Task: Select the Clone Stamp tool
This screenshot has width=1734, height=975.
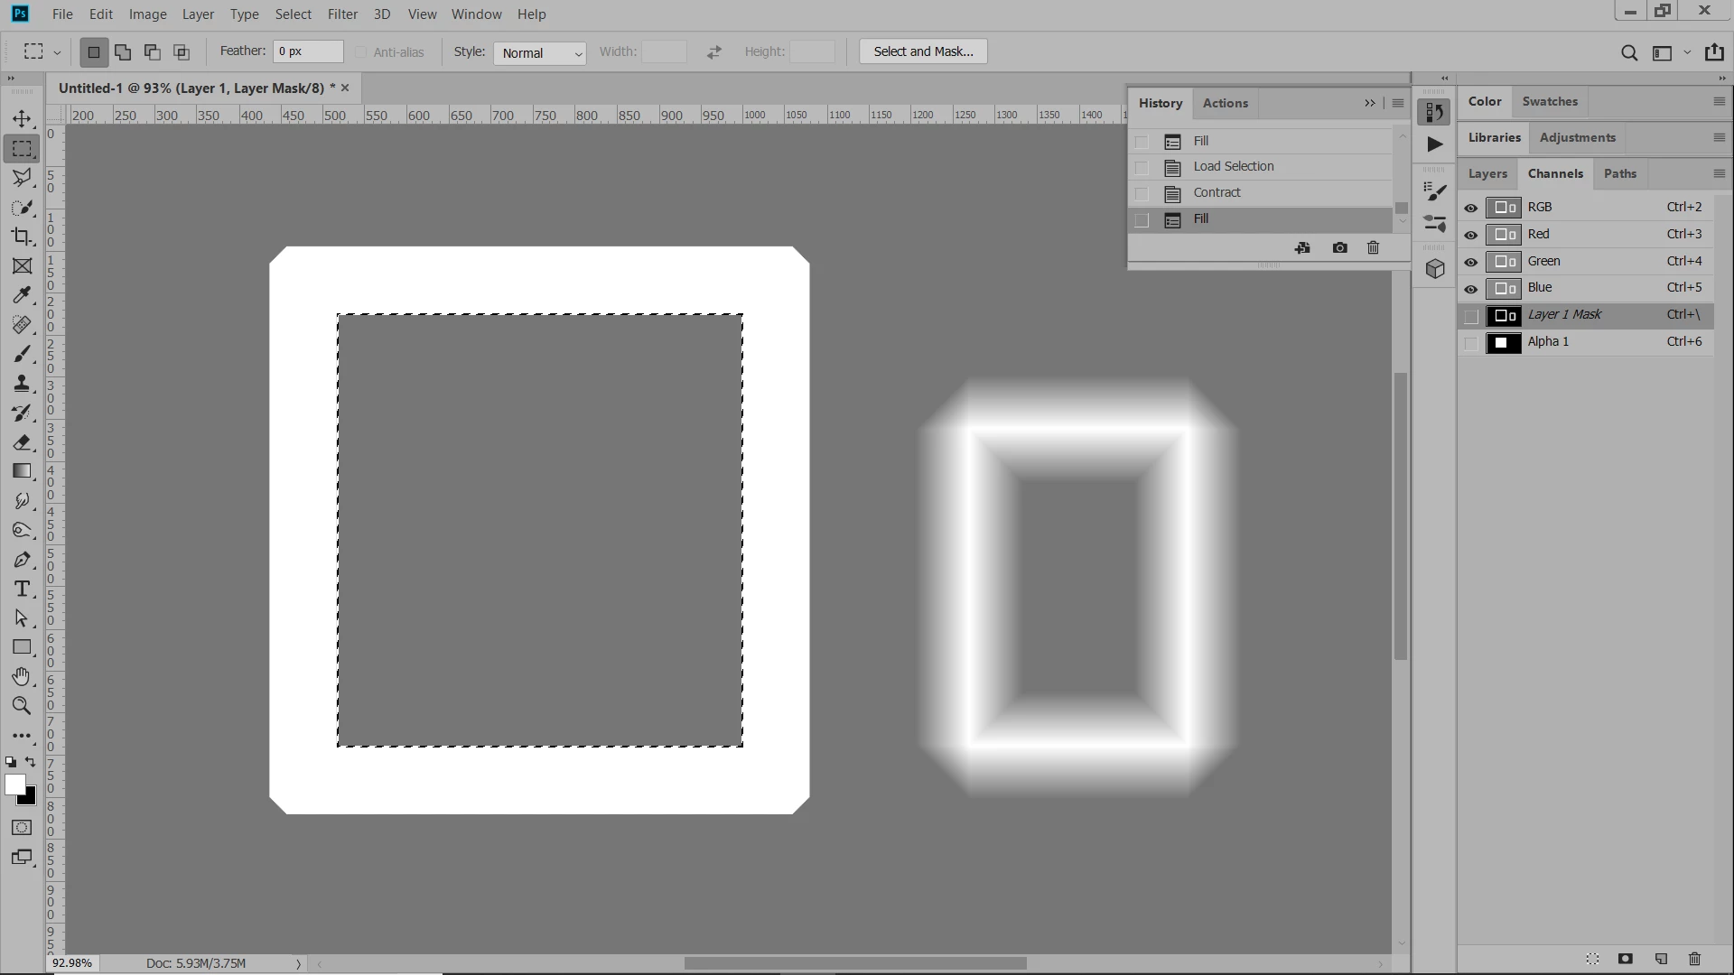Action: (22, 384)
